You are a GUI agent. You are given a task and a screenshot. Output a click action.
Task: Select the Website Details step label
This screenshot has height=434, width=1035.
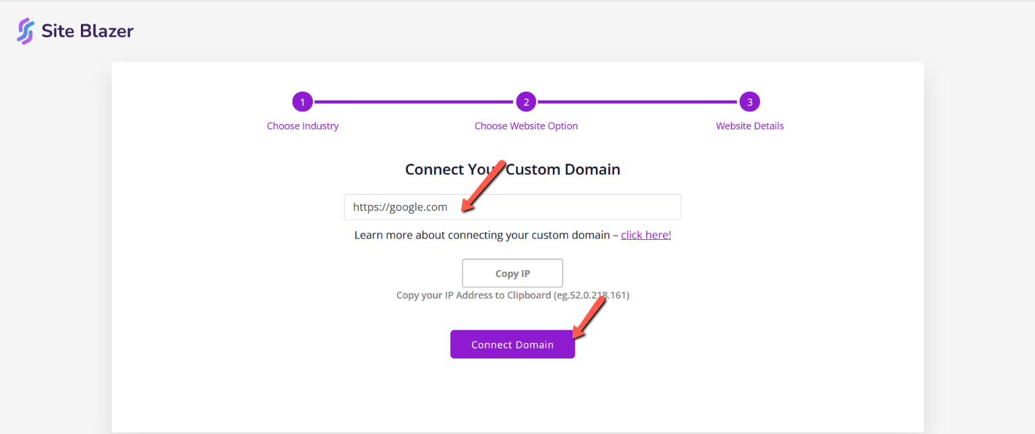[x=750, y=126]
